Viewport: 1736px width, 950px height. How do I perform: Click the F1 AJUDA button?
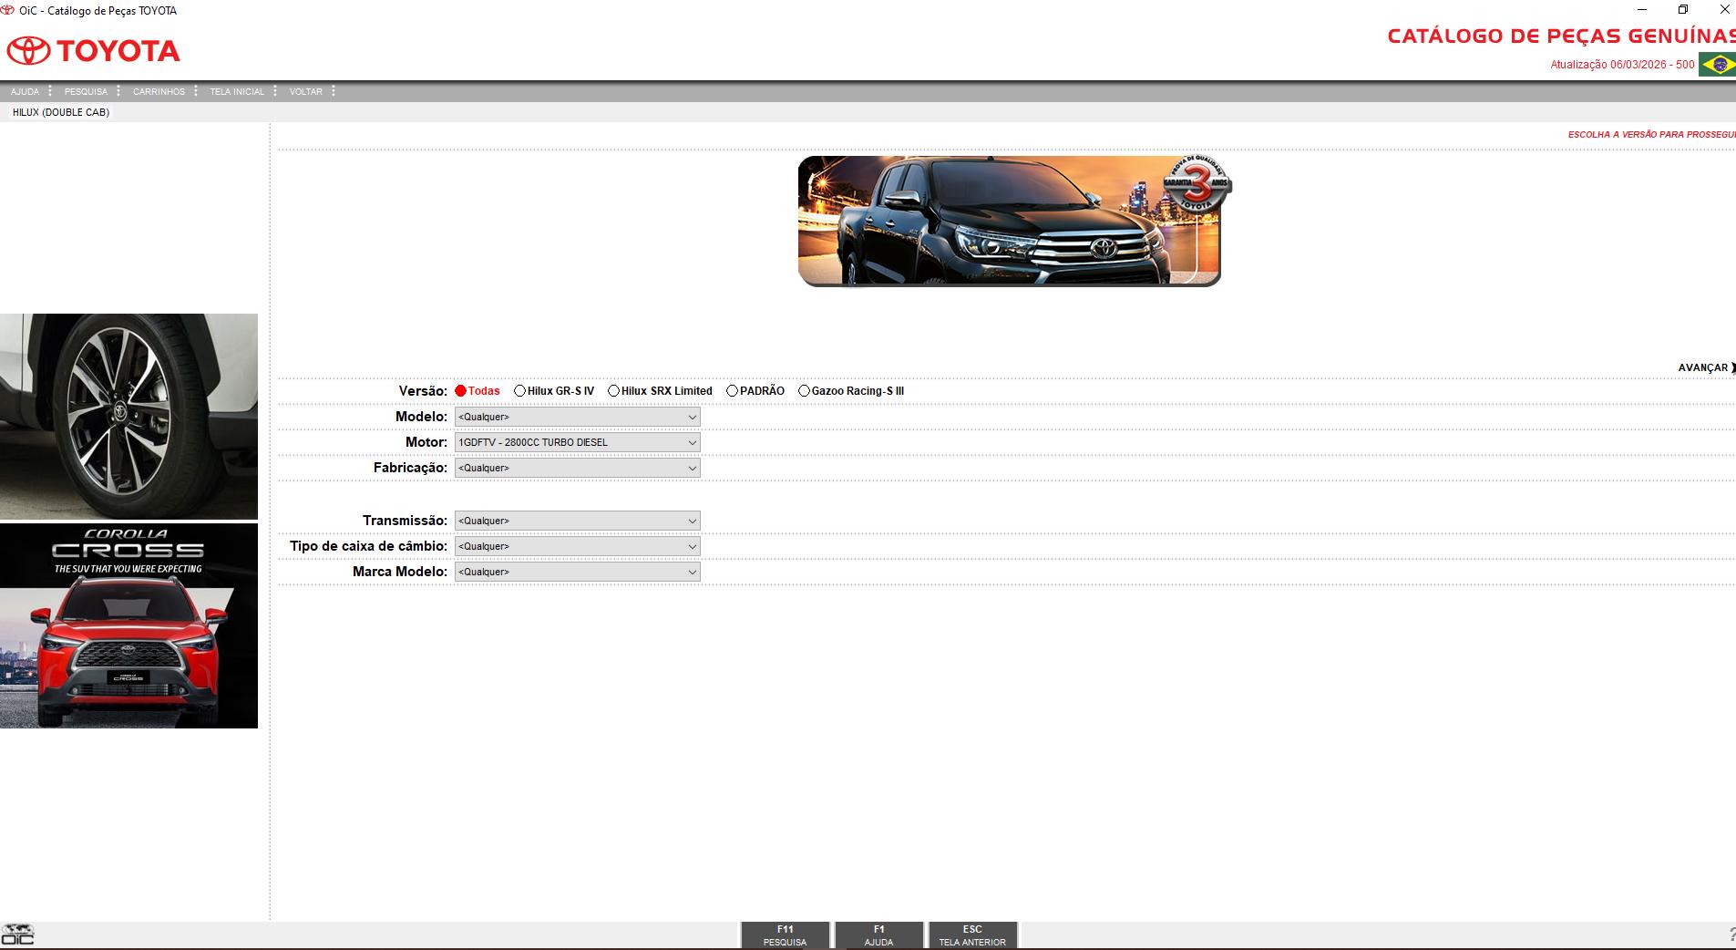[x=879, y=935]
